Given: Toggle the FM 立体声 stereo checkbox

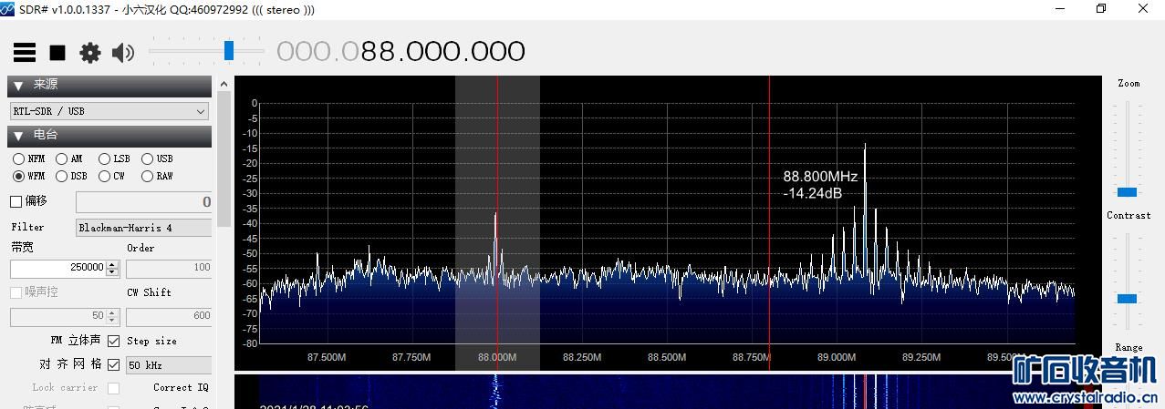Looking at the screenshot, I should click(x=114, y=341).
